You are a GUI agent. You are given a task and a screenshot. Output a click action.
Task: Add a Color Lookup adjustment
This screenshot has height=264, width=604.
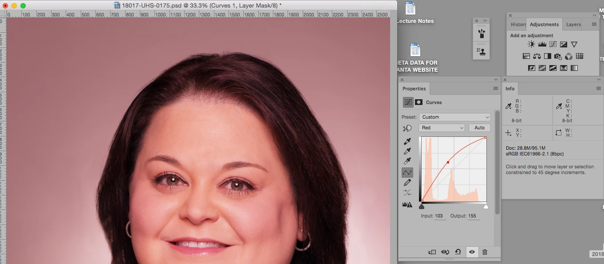click(580, 56)
